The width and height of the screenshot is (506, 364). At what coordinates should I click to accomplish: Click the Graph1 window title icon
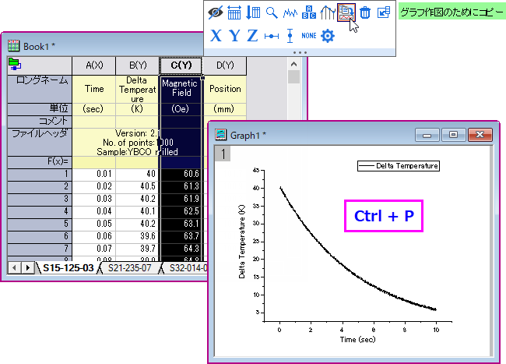tap(221, 134)
